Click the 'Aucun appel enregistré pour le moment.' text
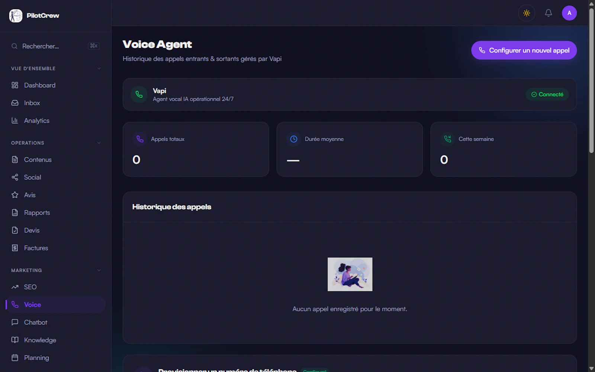The height and width of the screenshot is (372, 595). point(350,309)
